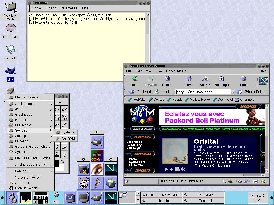Collapse the drawer above the GQview icon
The image size is (274, 205).
tap(97, 132)
